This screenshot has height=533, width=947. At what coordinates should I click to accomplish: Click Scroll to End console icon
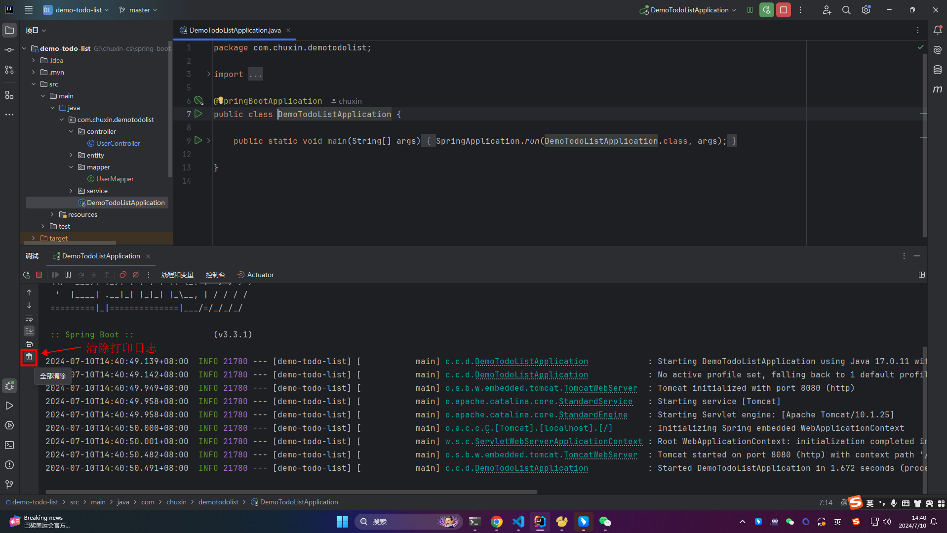(x=29, y=331)
